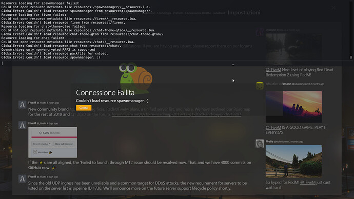
Task: Click the FiveM avatar on the UDP ingress post
Action: click(22, 178)
